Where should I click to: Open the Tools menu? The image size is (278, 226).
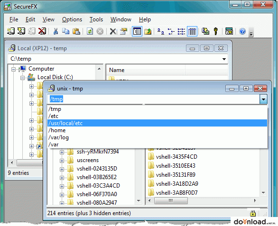click(96, 19)
